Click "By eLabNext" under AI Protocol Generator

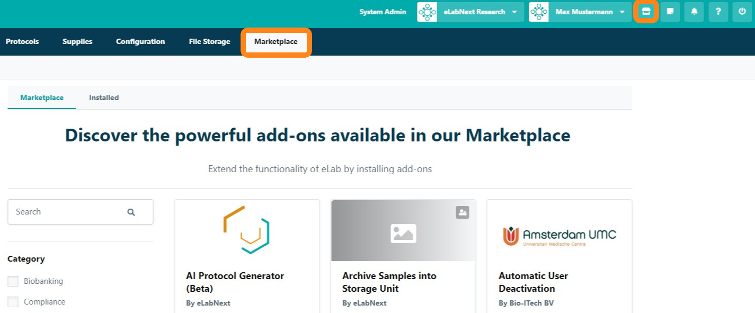(208, 303)
